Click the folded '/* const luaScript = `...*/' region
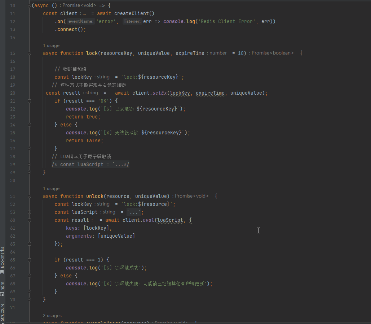 tap(90, 164)
